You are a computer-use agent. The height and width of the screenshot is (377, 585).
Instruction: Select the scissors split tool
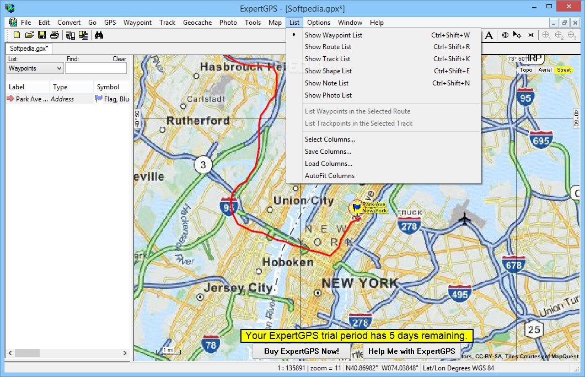point(531,35)
